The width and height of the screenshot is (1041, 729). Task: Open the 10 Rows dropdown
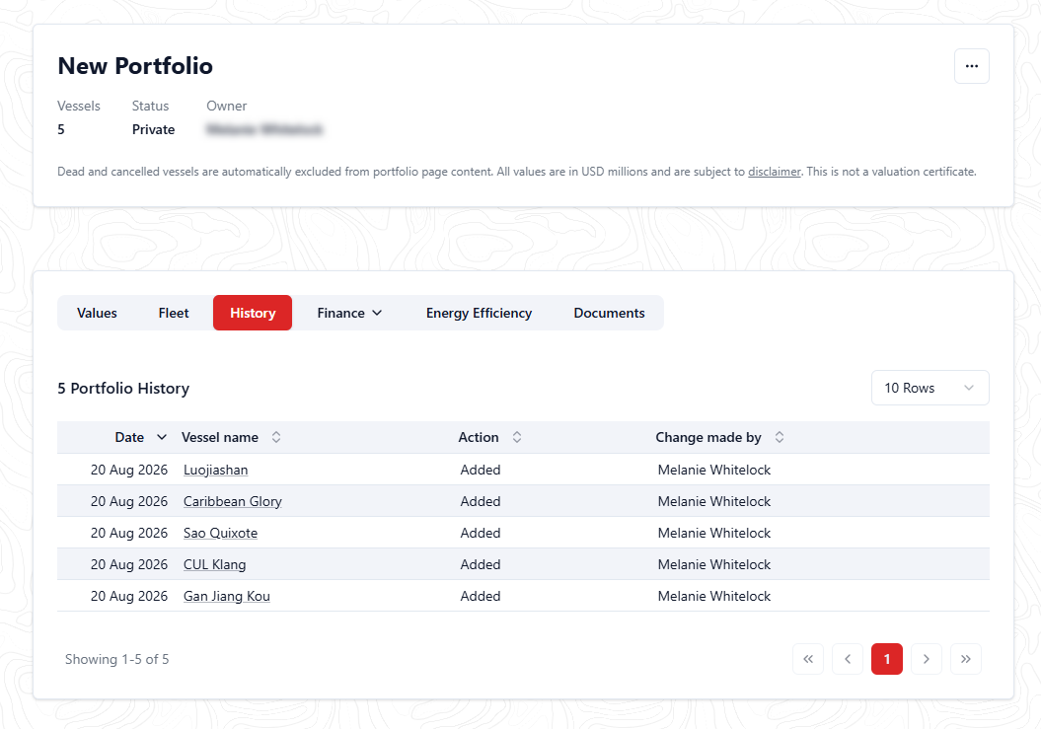[930, 388]
